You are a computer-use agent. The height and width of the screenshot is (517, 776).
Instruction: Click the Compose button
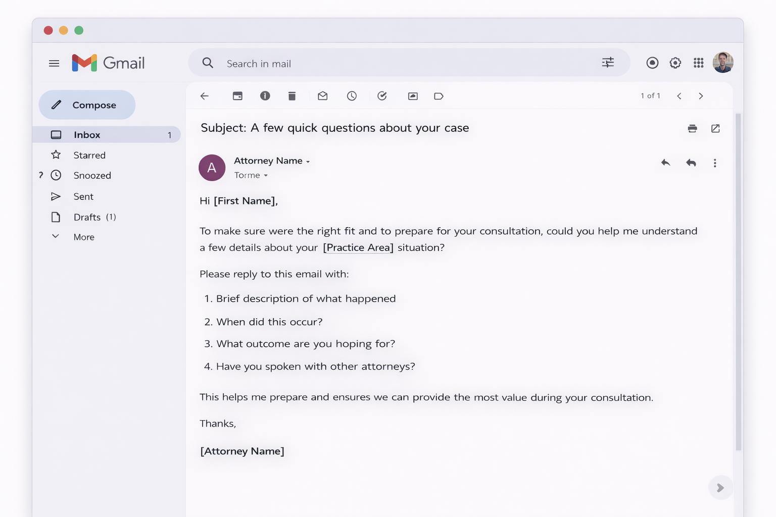[87, 105]
